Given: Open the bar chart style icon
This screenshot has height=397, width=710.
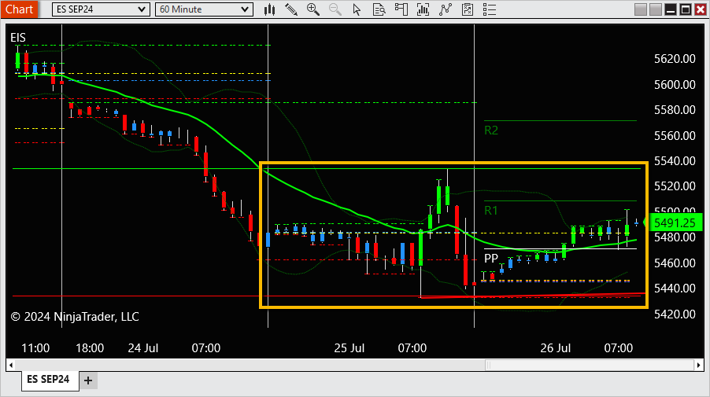Looking at the screenshot, I should (269, 9).
